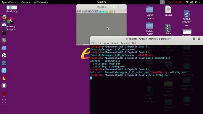This screenshot has height=114, width=203.
Task: Click the 'wine ollydbg.exe' command text
Action: [157, 75]
